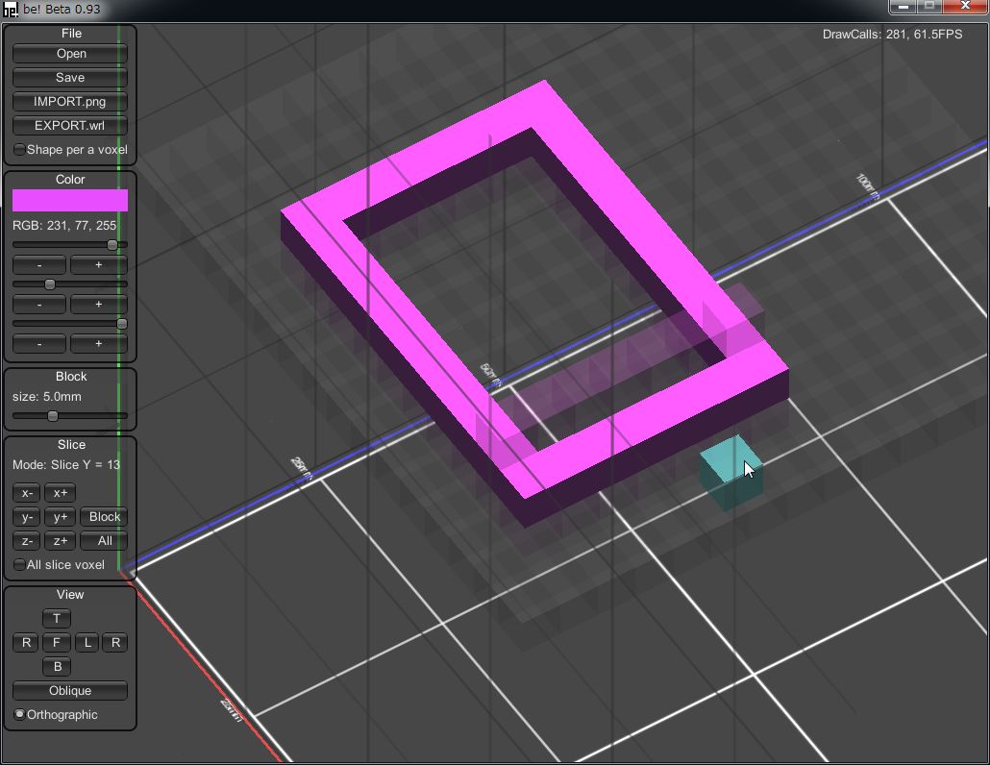Save the current voxel model
Image resolution: width=990 pixels, height=765 pixels.
[70, 78]
